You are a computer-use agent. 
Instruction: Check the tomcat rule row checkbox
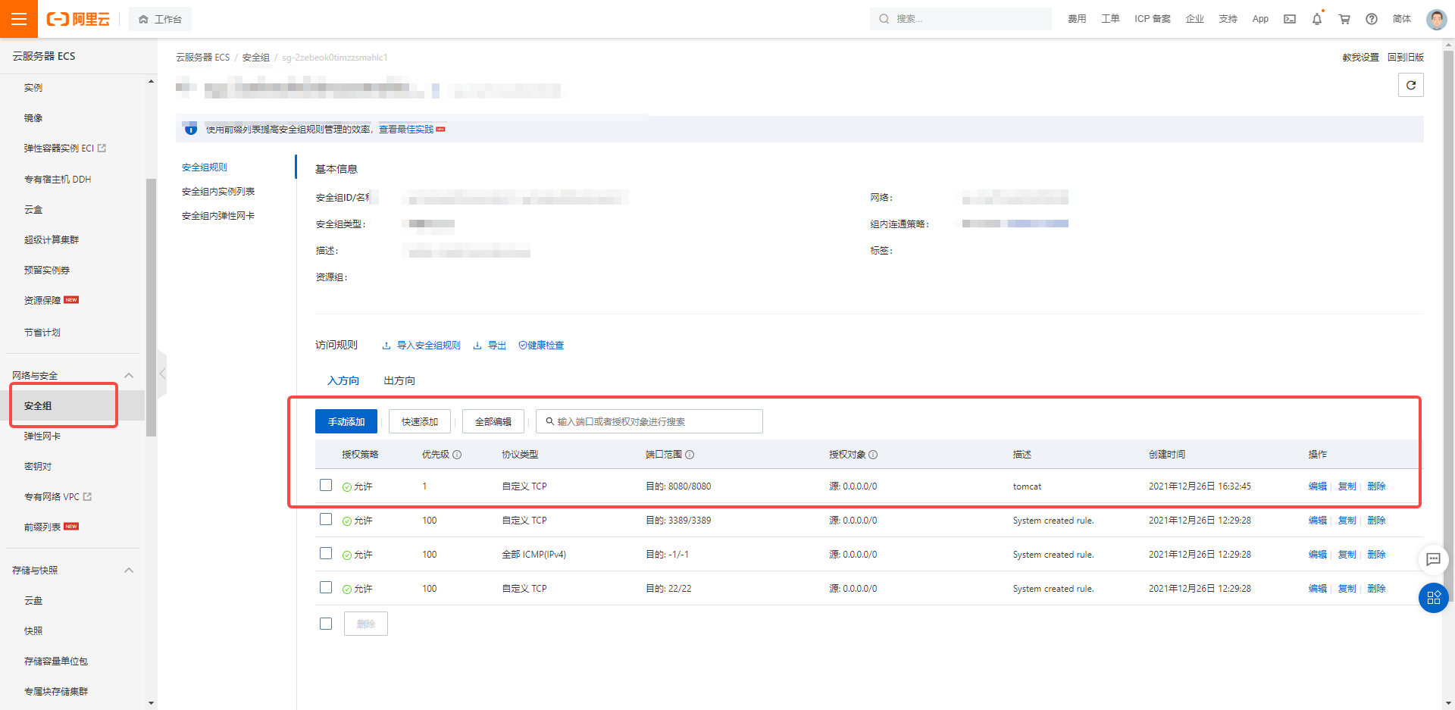click(326, 485)
